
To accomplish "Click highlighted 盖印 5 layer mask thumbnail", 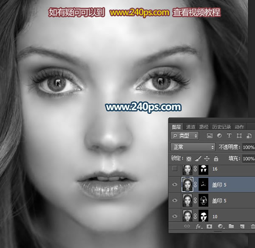I will (x=204, y=184).
